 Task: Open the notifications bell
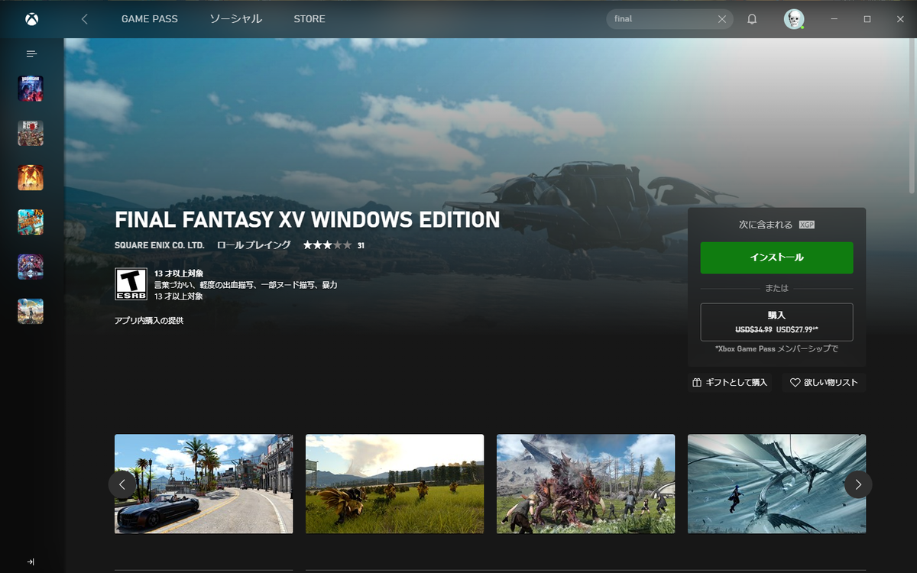[x=752, y=19]
